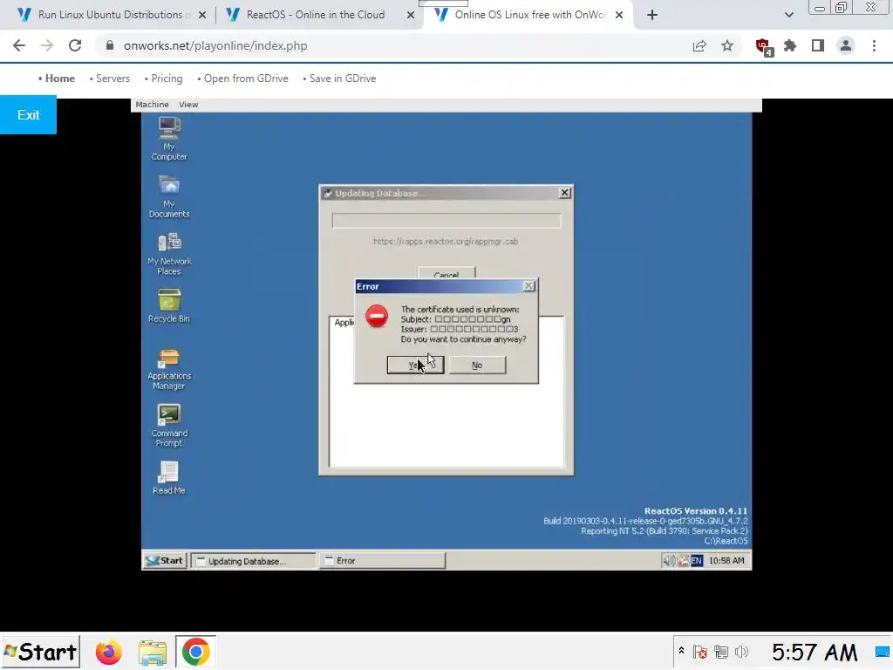
Task: Open the Chrome profile icon
Action: coord(846,45)
